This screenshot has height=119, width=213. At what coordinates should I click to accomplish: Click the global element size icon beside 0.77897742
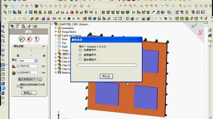click(x=14, y=66)
